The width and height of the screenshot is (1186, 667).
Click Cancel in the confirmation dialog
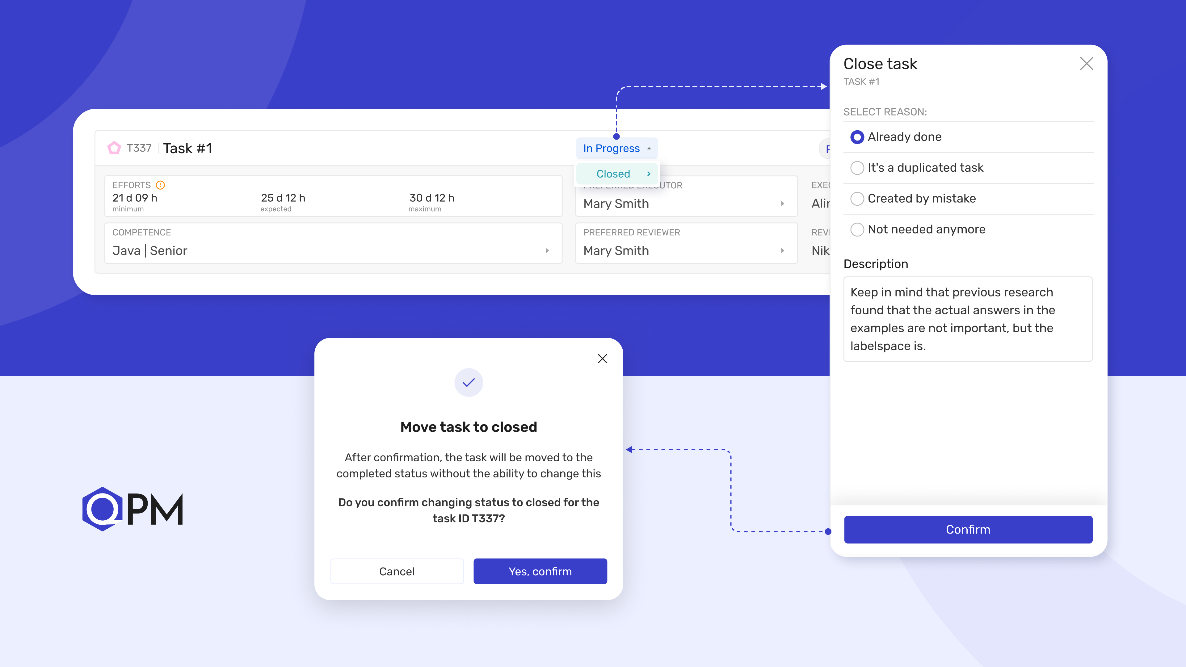[397, 571]
